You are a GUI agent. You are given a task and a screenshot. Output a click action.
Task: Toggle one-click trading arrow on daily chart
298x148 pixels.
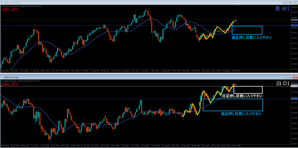click(2, 81)
